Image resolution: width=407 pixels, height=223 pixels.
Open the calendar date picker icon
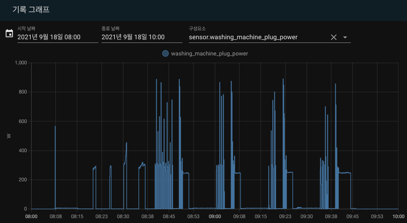(x=9, y=34)
